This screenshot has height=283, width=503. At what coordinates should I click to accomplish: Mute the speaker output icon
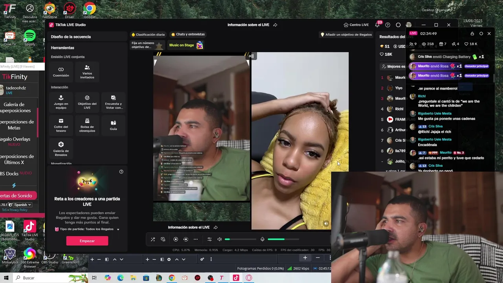click(219, 239)
